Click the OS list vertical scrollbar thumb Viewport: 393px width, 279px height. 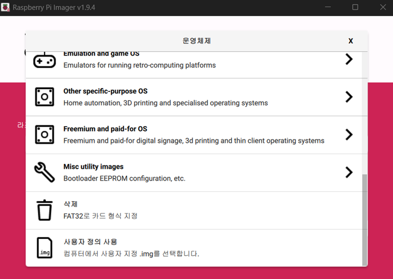[365, 220]
